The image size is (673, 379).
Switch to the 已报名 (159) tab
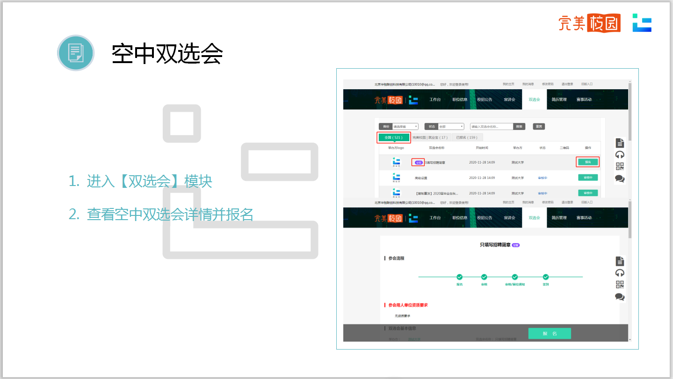(467, 137)
